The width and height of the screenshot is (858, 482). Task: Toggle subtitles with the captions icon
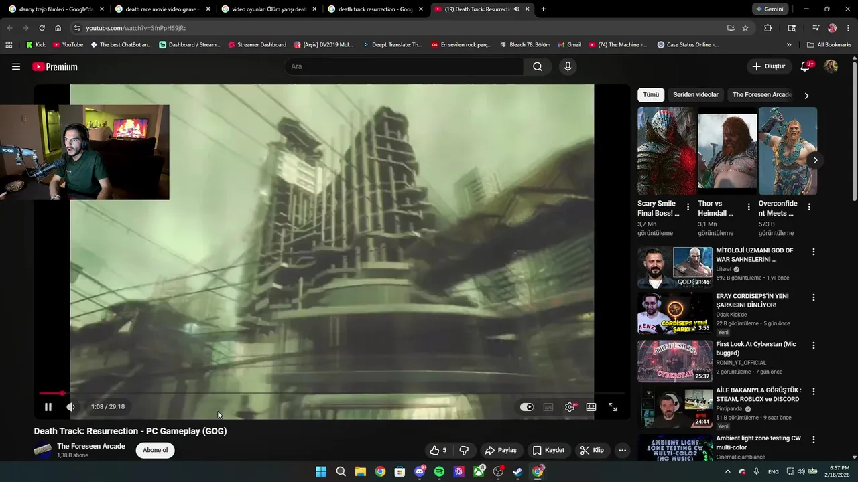(548, 407)
